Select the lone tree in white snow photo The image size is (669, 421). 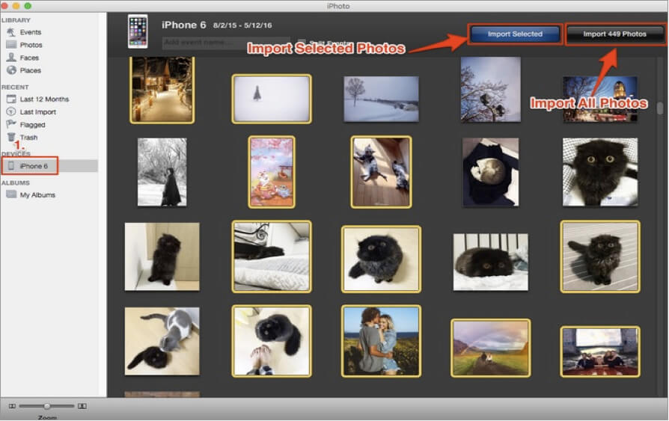click(272, 99)
